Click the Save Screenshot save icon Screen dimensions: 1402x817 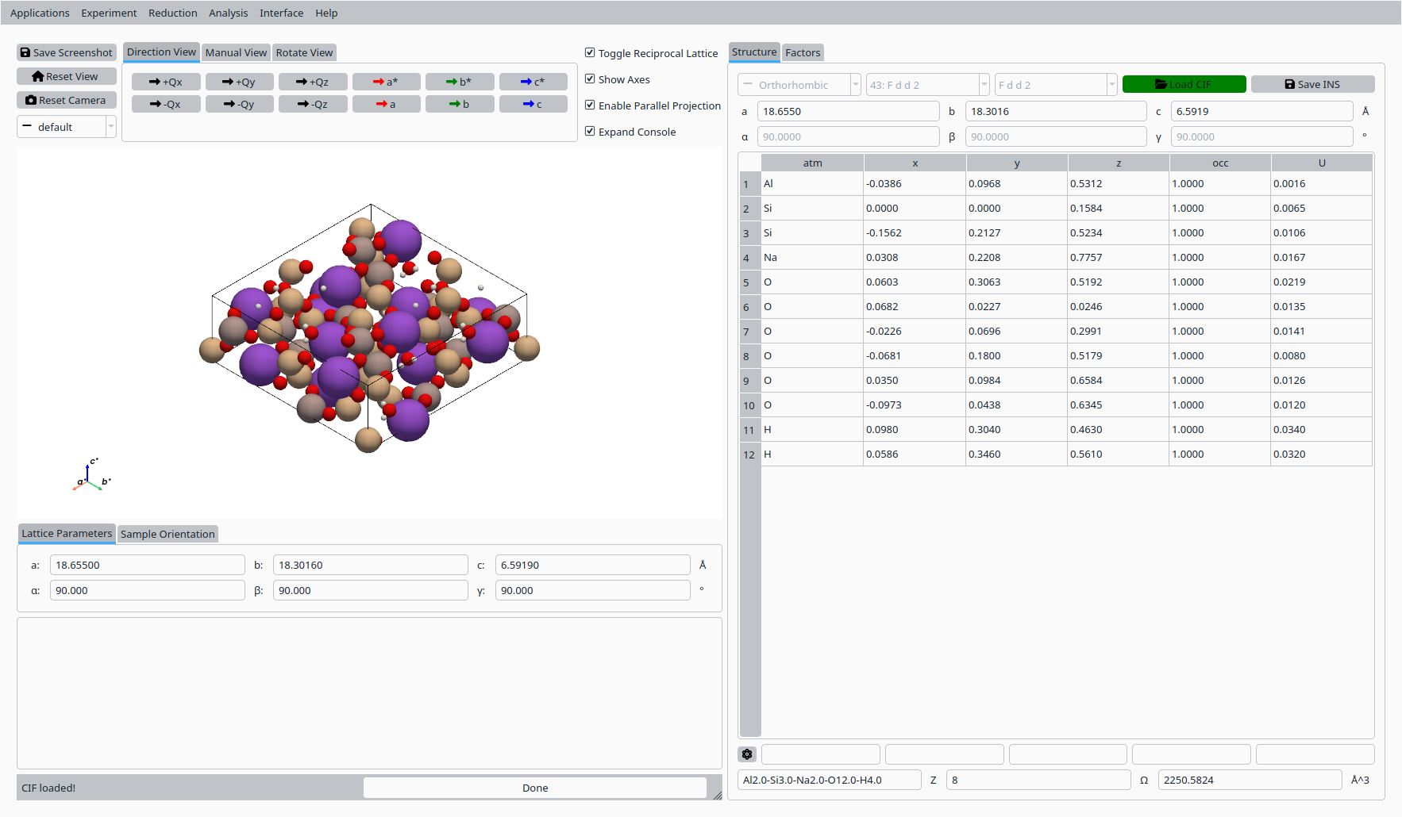(x=26, y=52)
